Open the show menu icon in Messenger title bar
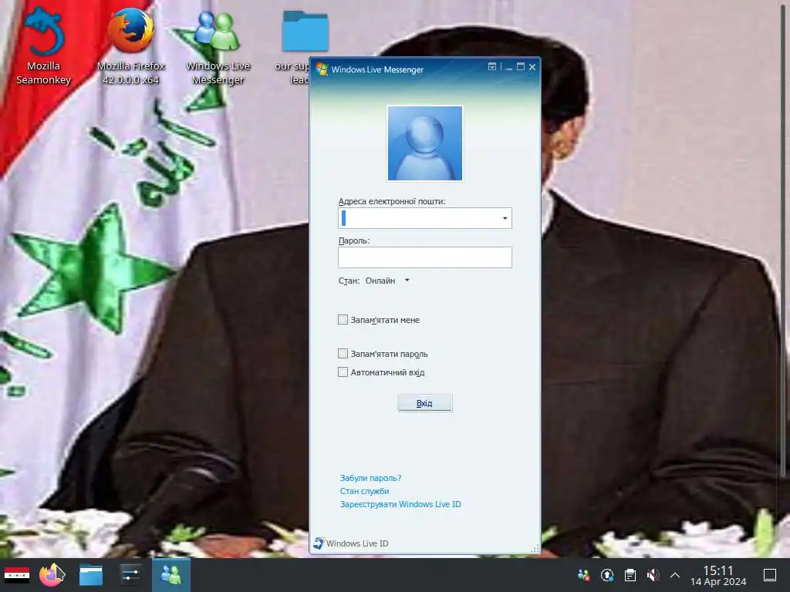Screen dimensions: 790x592 492,66
